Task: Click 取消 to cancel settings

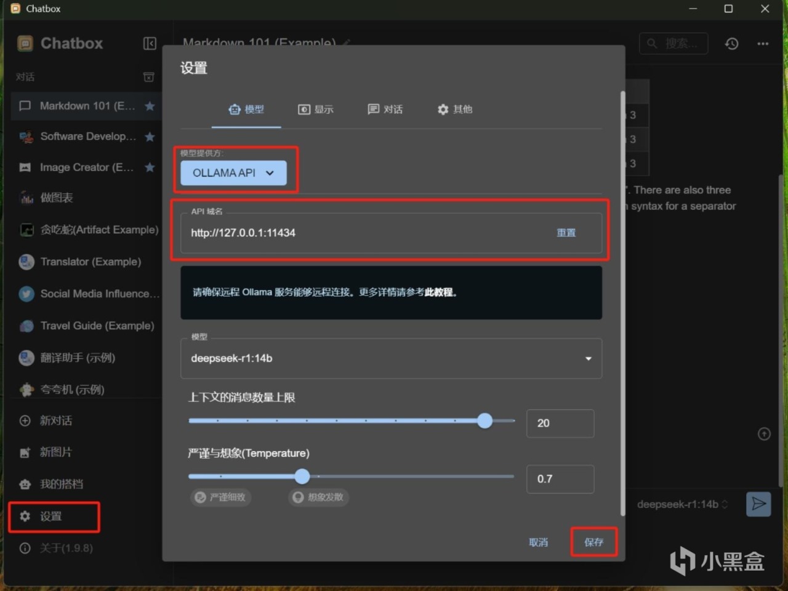Action: click(x=538, y=542)
